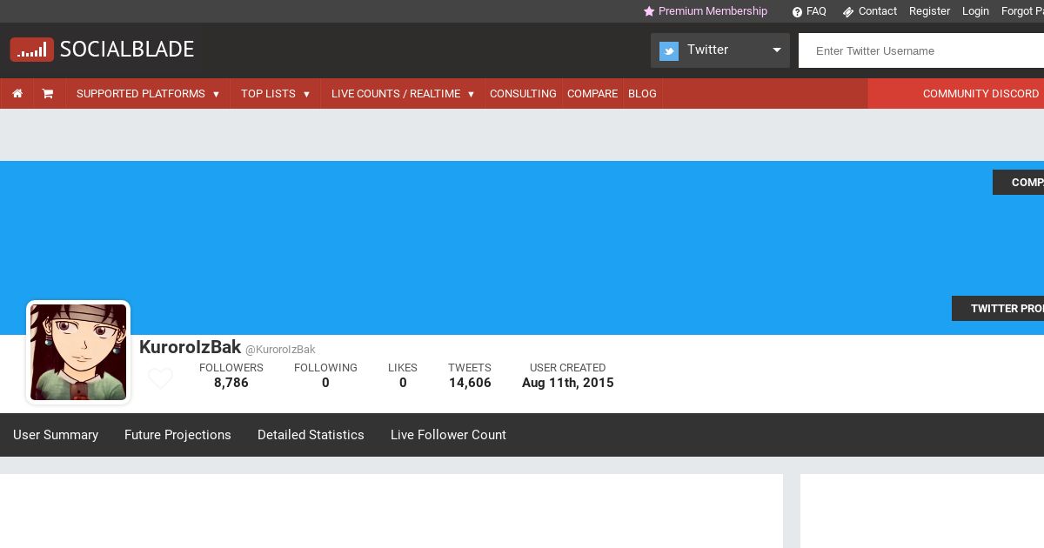Click the FOLLOWING label
Image resolution: width=1044 pixels, height=548 pixels.
tap(325, 368)
